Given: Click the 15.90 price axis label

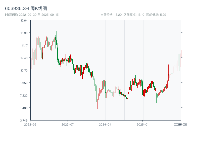Looking at the screenshot, I should 24,33.
